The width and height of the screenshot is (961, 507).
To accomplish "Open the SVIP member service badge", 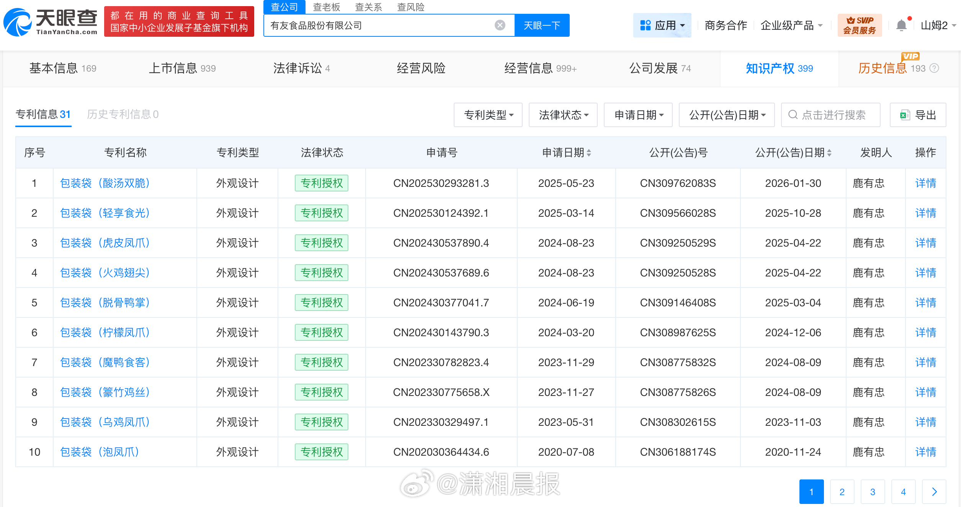I will pyautogui.click(x=859, y=25).
